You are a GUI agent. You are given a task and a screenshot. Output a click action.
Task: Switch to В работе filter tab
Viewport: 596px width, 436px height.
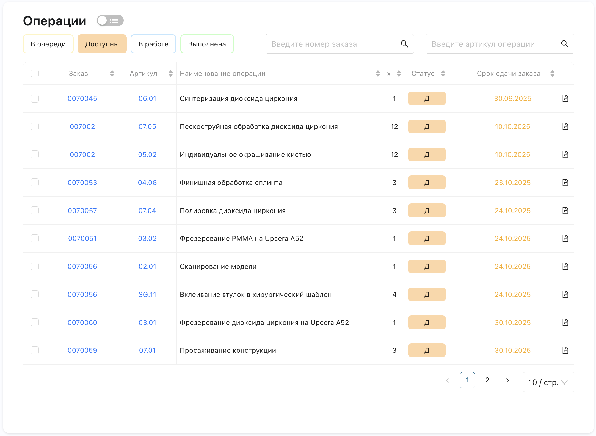coord(153,44)
